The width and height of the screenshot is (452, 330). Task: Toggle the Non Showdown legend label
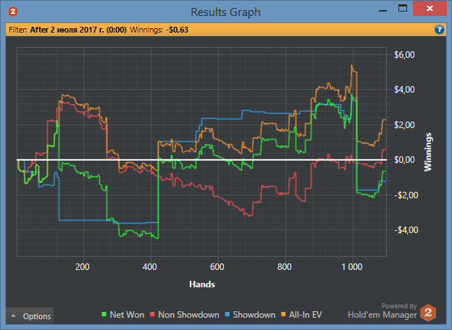coord(188,315)
